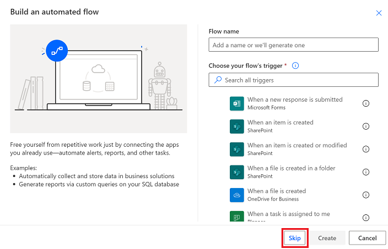The image size is (388, 249).
Task: Click the Cancel button
Action: (x=367, y=238)
